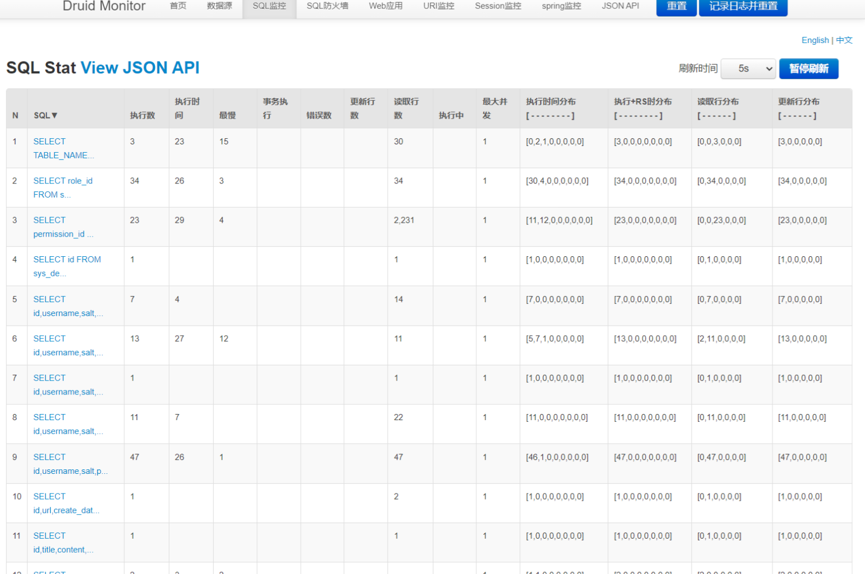The image size is (865, 574).
Task: Click the 重置 reset button
Action: 676,7
